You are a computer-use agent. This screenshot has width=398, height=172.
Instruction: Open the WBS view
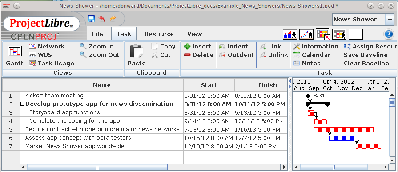40,55
